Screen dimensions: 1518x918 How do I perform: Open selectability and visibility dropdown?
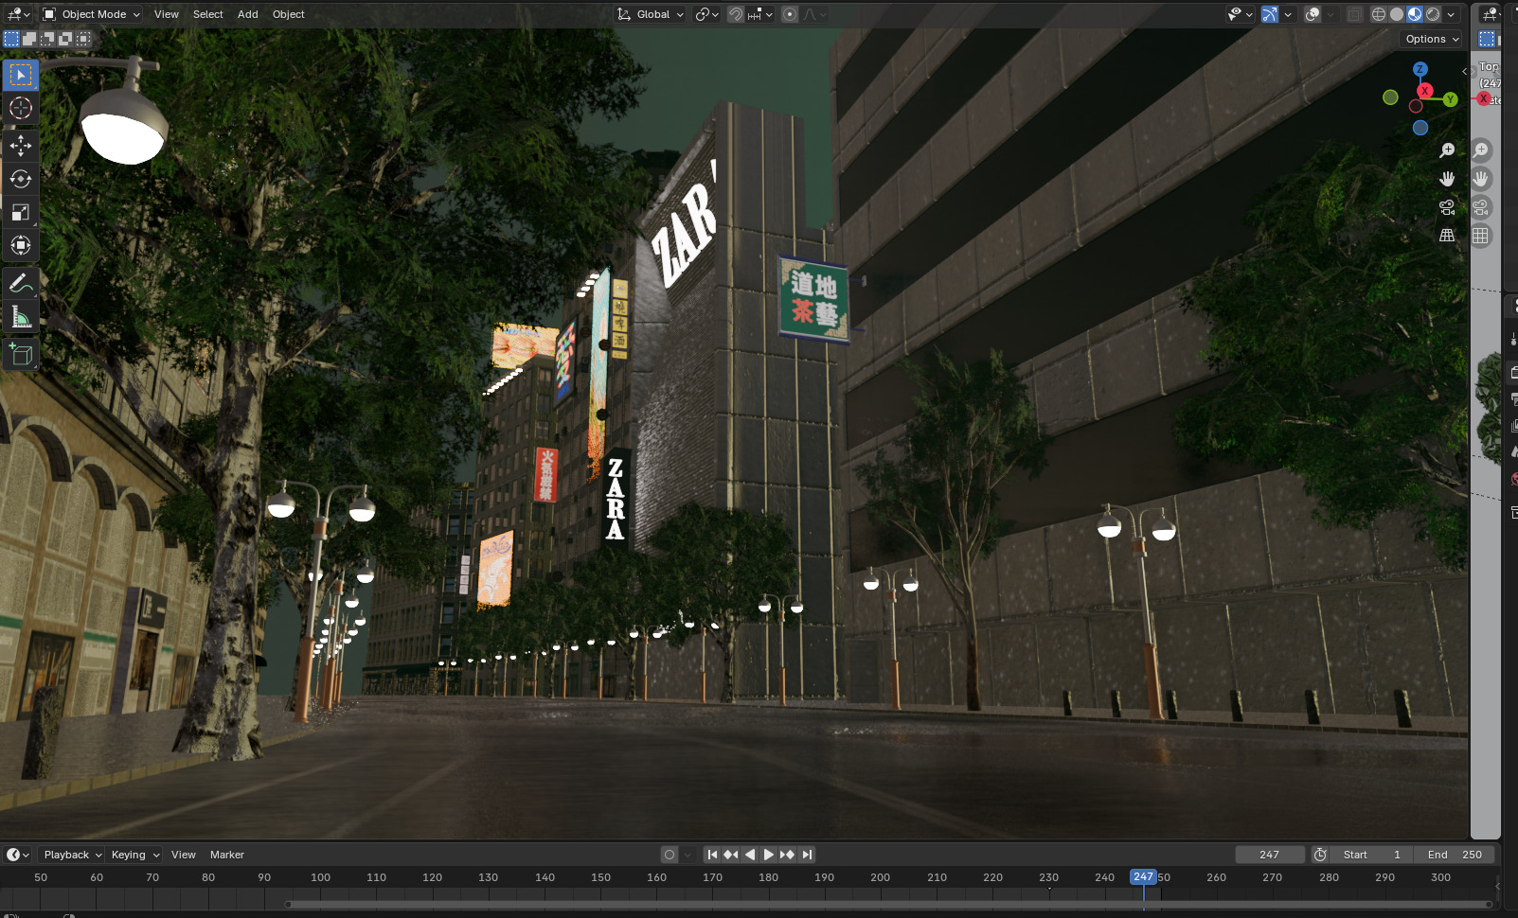(1240, 14)
